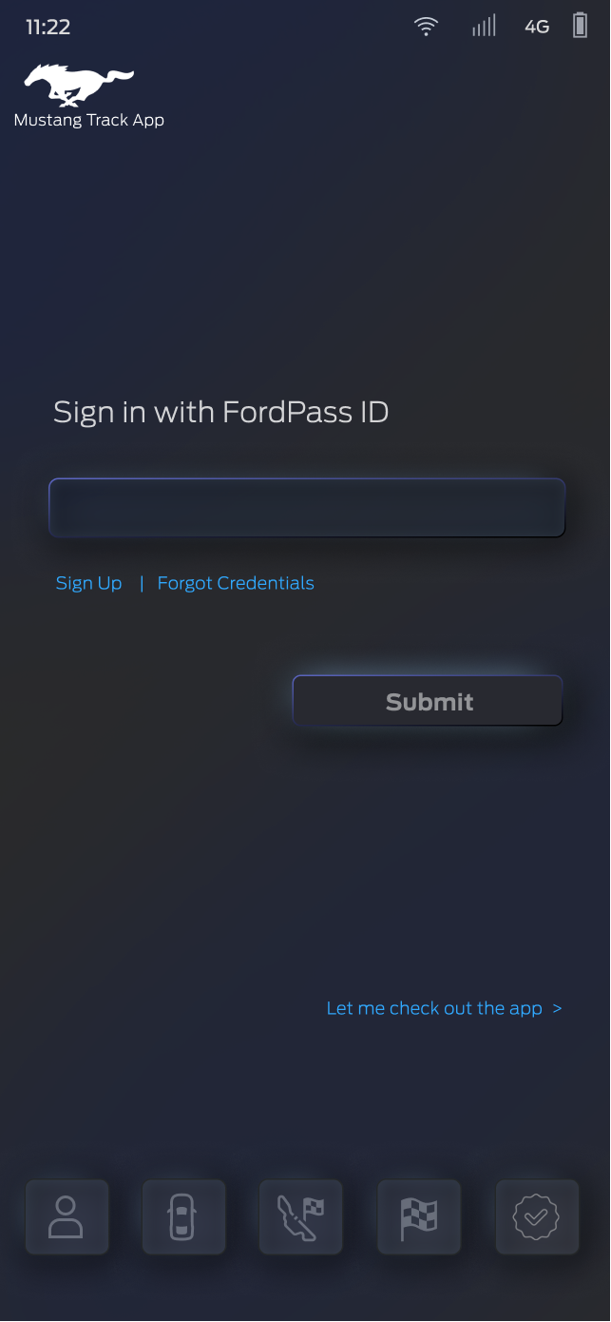Click the divider between Sign Up and Forgot Credentials
This screenshot has height=1322, width=611.
click(x=142, y=583)
